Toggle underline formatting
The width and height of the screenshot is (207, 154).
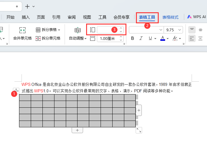pos(150,38)
